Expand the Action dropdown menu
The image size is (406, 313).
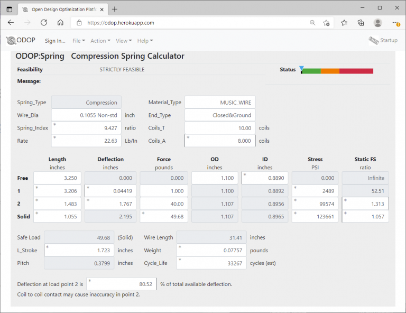pos(100,41)
